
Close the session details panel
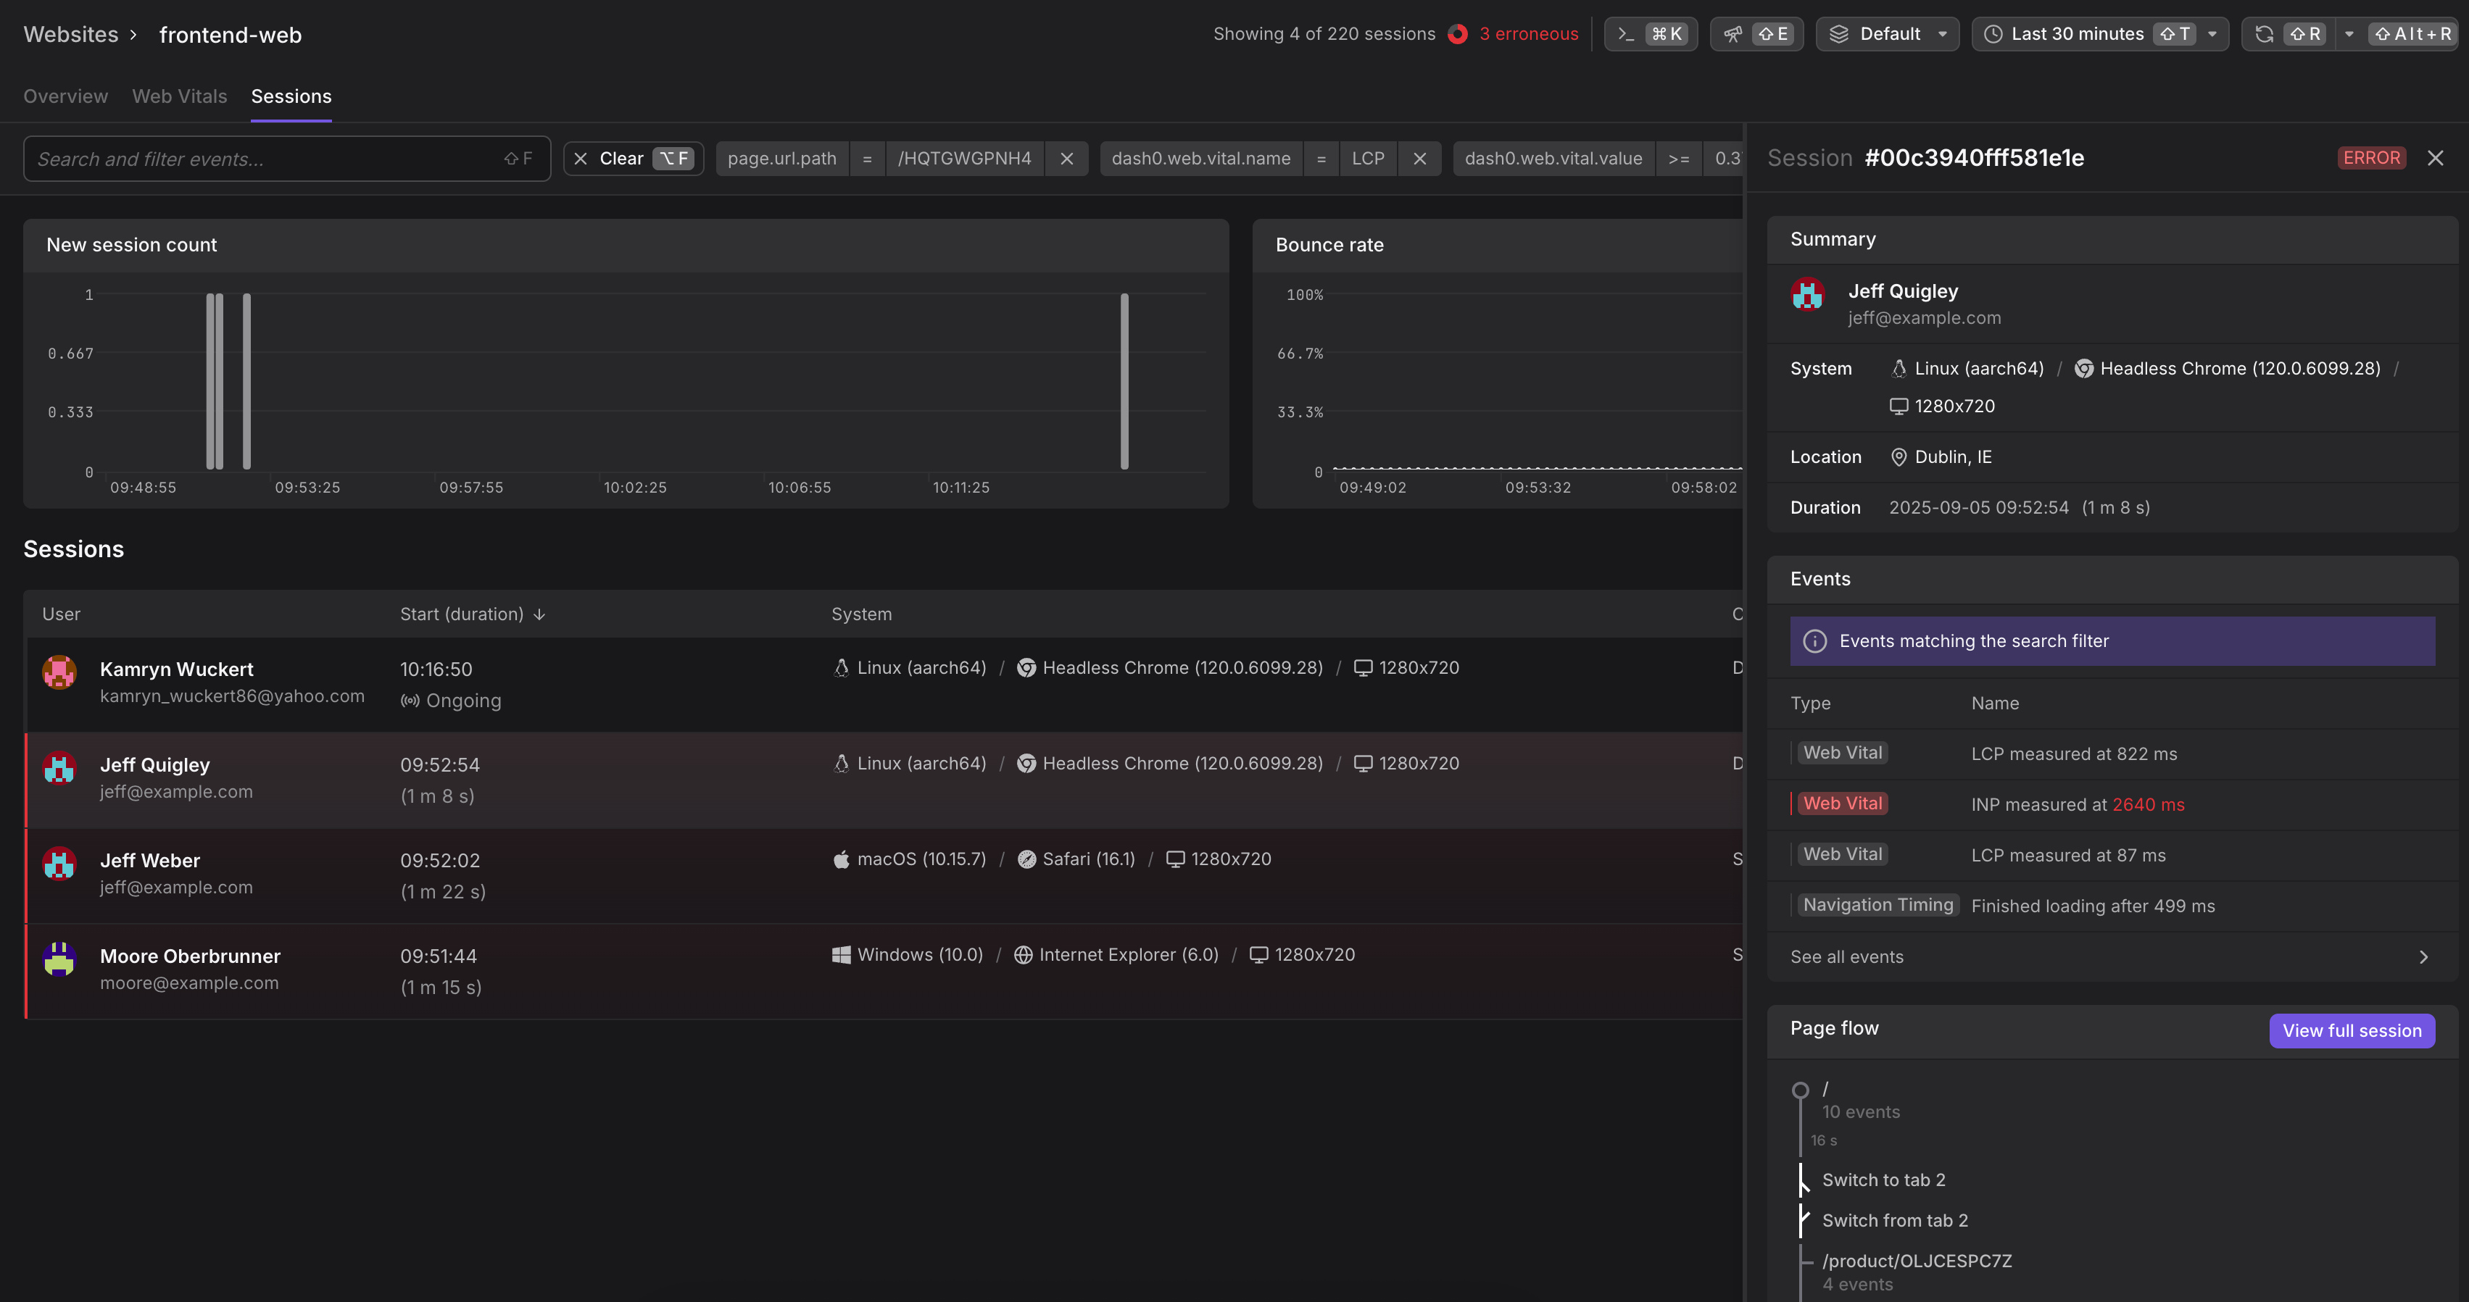click(2436, 158)
